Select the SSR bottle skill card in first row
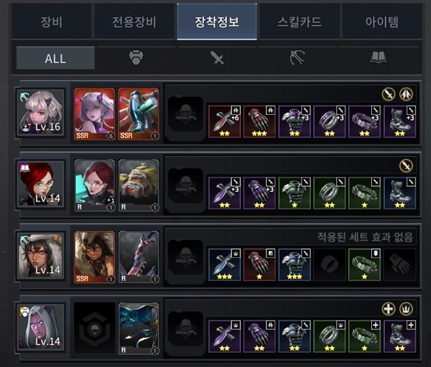The height and width of the screenshot is (367, 431). click(139, 113)
